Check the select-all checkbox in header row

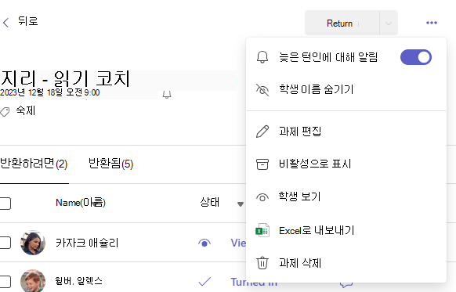pos(5,203)
